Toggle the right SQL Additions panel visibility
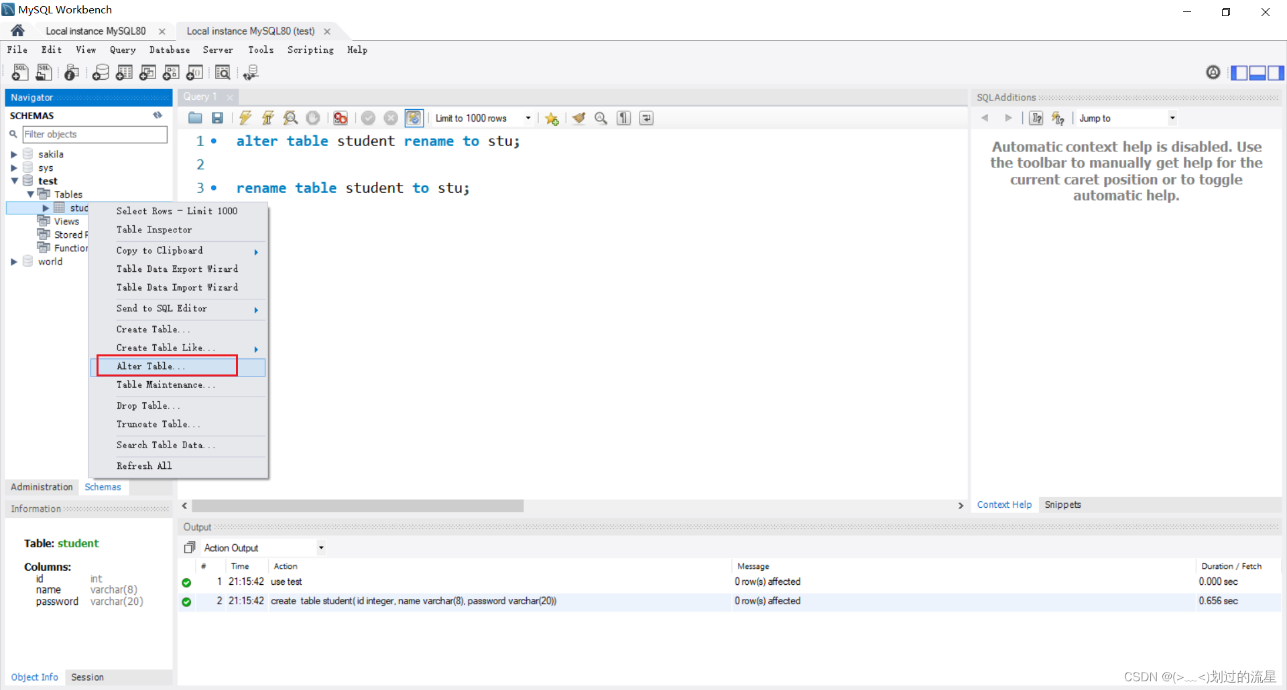1287x690 pixels. [1276, 72]
